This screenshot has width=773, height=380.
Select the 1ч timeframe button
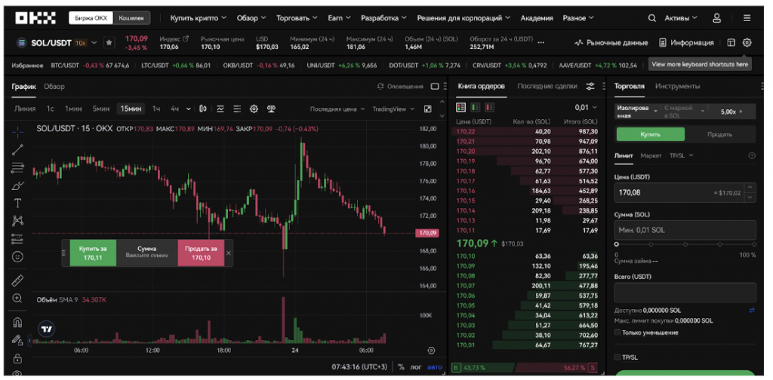[x=156, y=109]
